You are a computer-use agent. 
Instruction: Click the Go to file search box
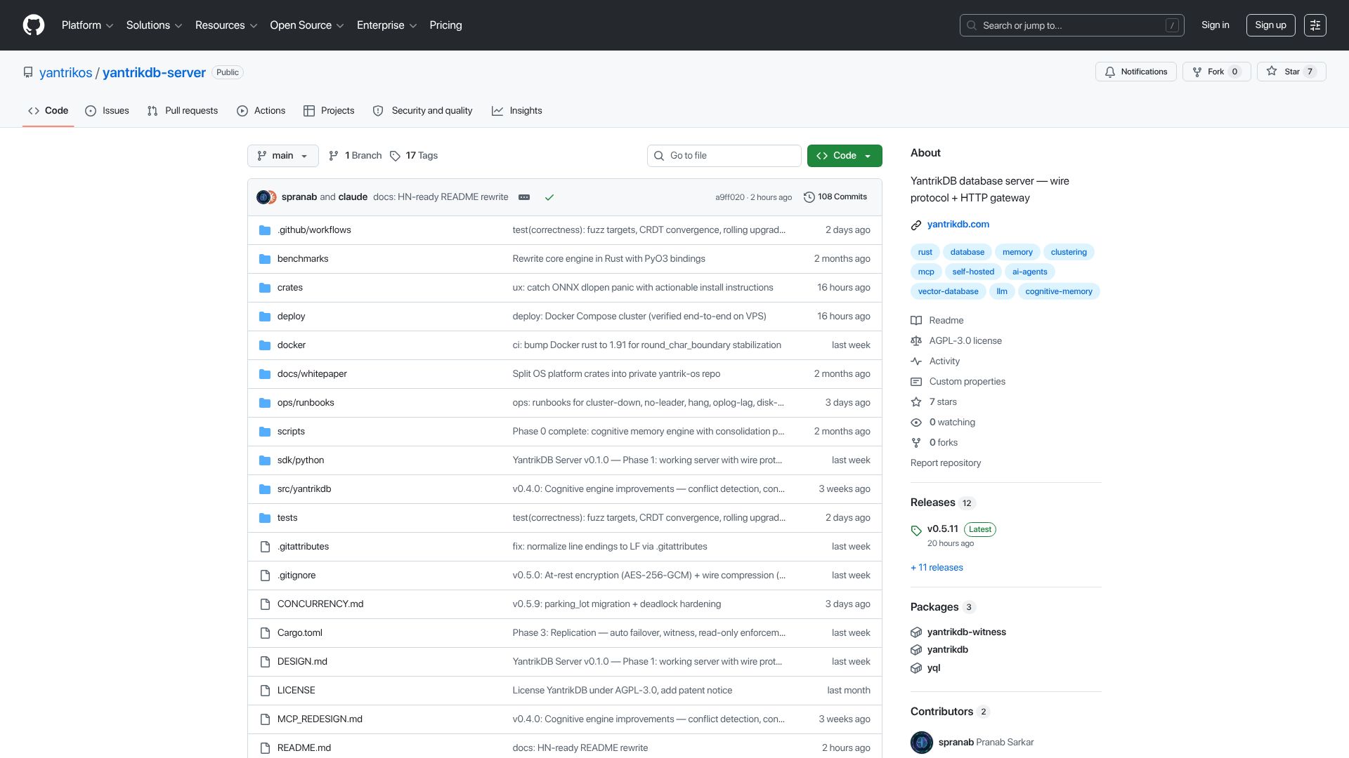[x=724, y=156]
